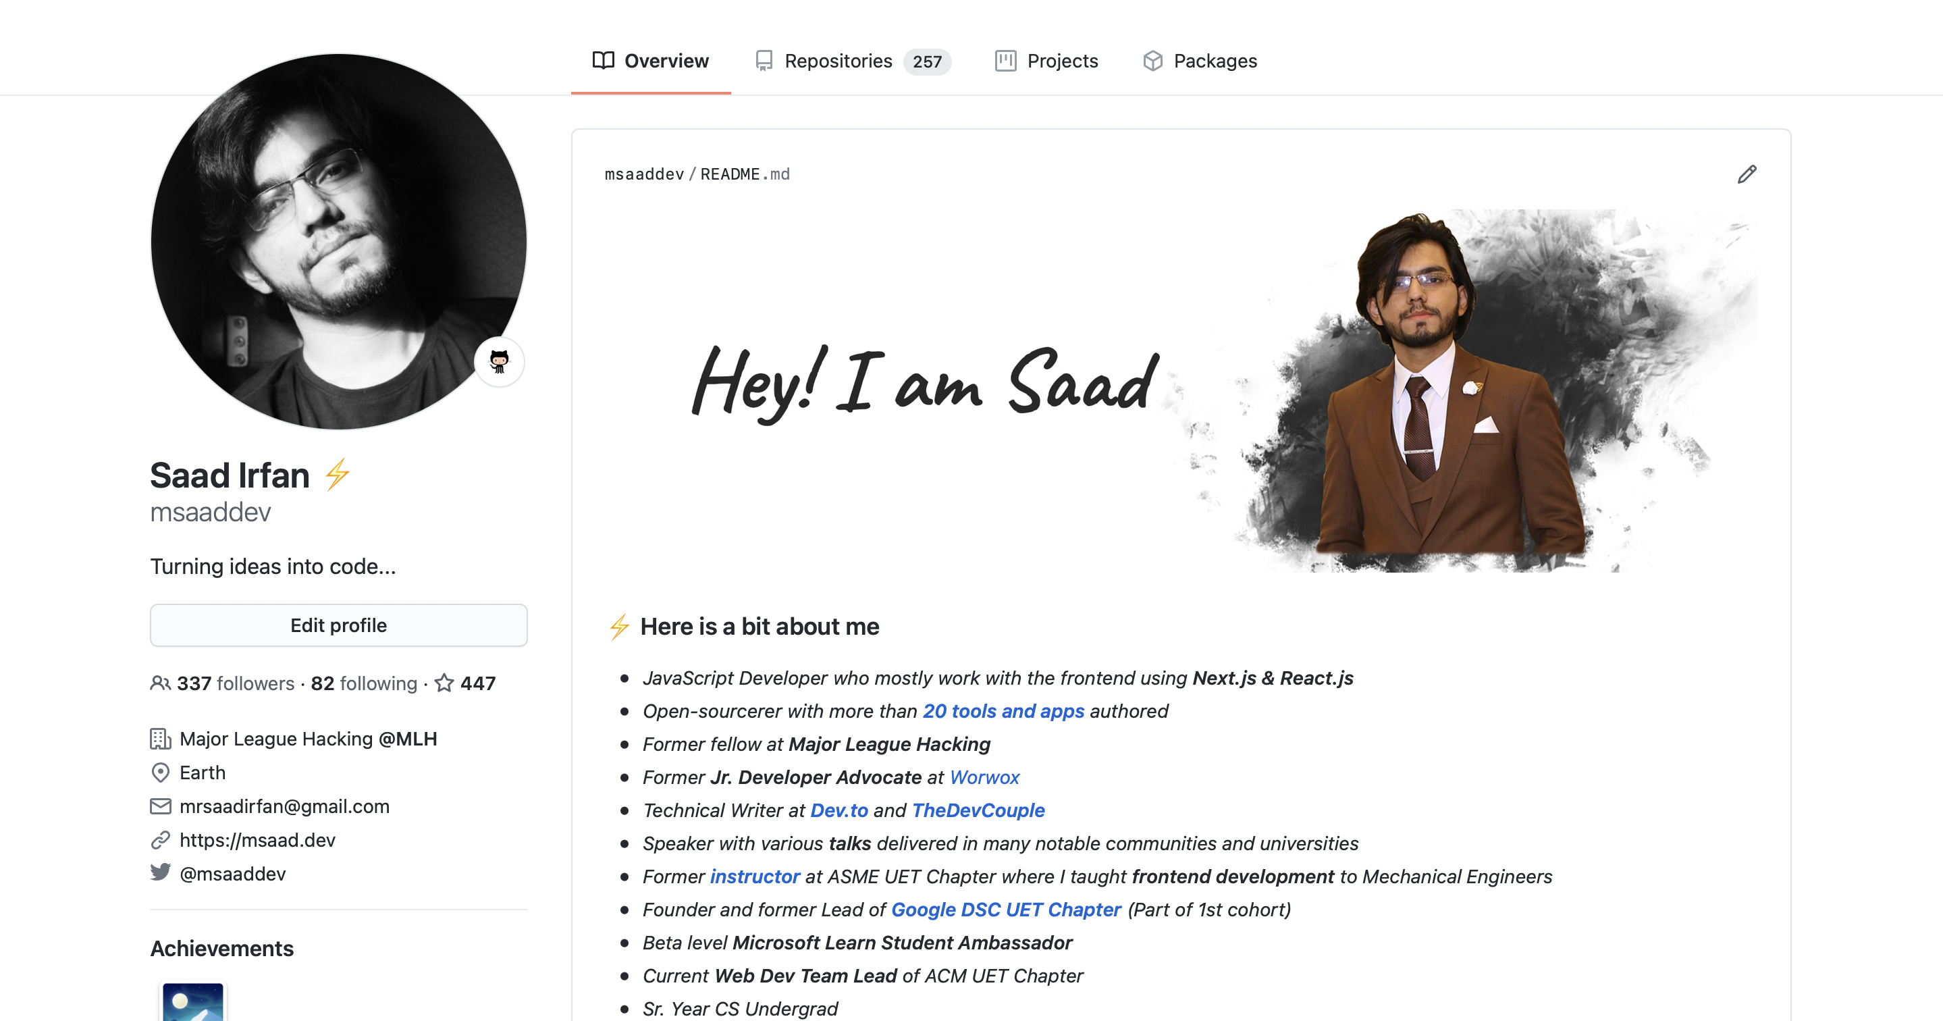1943x1021 pixels.
Task: Click the Earth location text
Action: coord(202,773)
